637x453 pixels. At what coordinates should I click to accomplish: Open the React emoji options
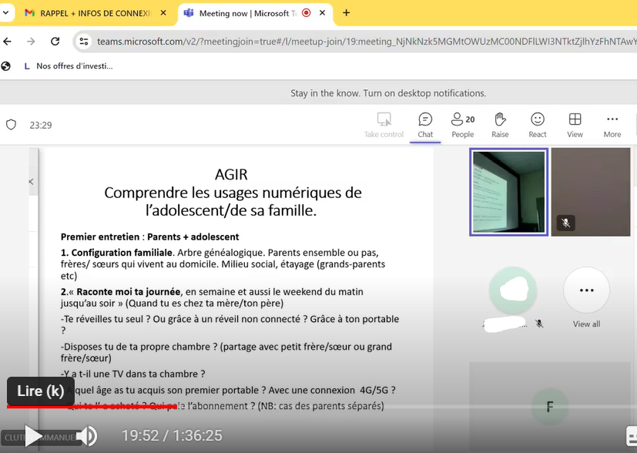click(x=538, y=124)
